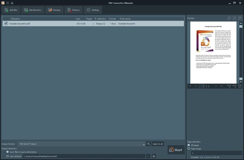Zoom in the preview with plus magnifier
The image size is (244, 160).
tap(240, 18)
